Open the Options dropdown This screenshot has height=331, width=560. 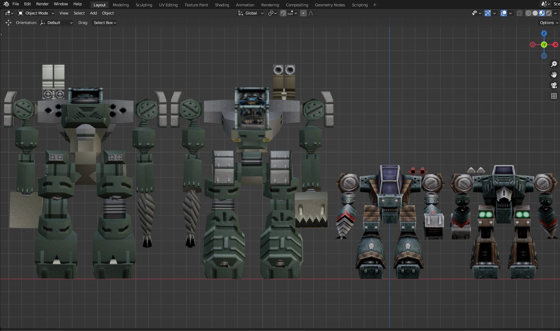click(x=549, y=23)
